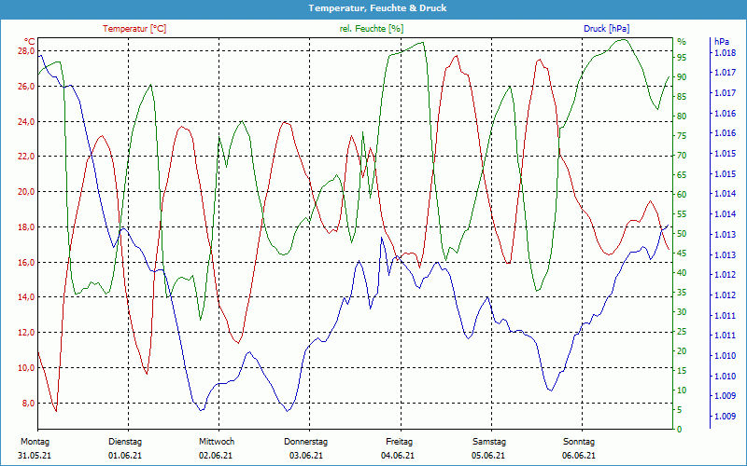
Task: Click the '28,0' temperature axis value
Action: tap(26, 51)
